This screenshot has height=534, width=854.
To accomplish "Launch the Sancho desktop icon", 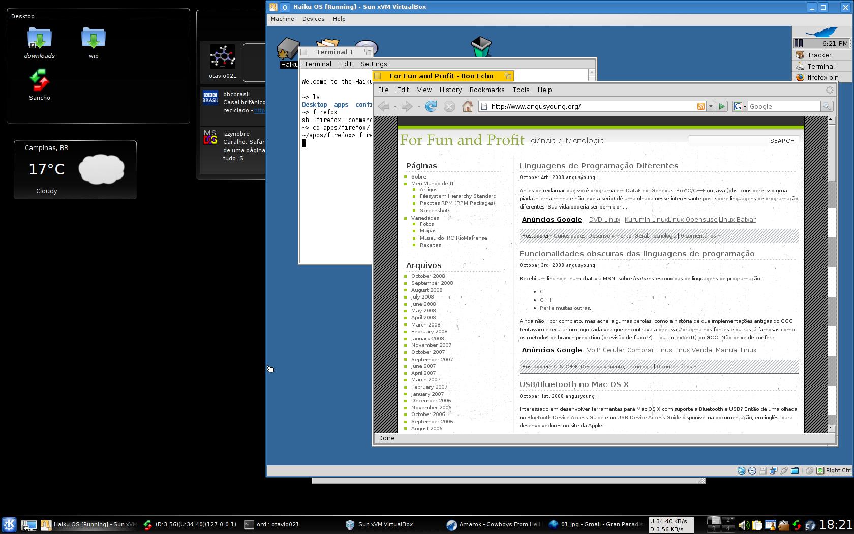I will [x=40, y=85].
